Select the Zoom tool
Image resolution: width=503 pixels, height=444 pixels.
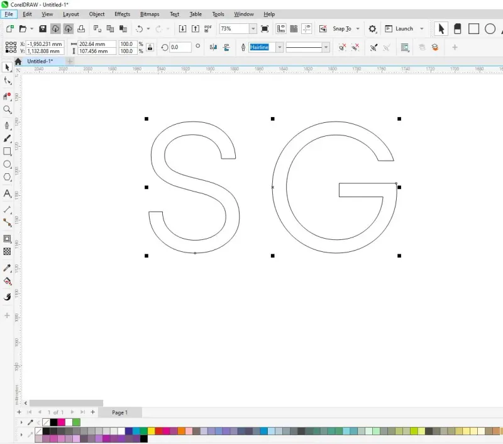pyautogui.click(x=7, y=110)
